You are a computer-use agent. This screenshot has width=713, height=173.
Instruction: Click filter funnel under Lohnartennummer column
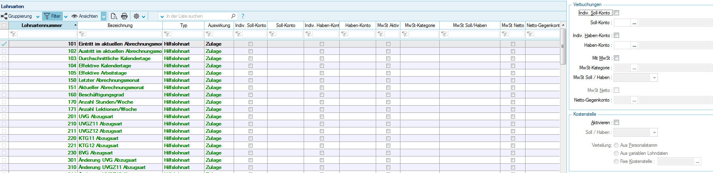(13, 34)
